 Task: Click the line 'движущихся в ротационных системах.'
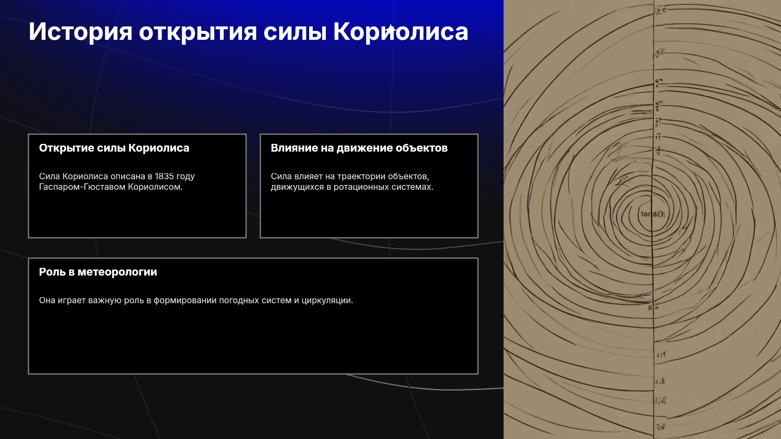[352, 187]
